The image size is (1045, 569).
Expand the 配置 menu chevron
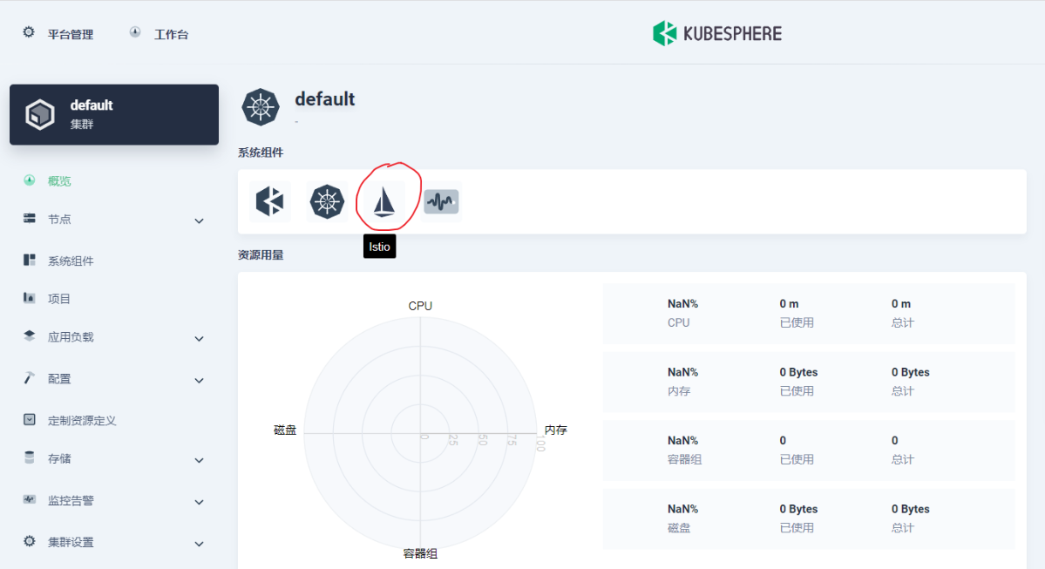coord(199,381)
